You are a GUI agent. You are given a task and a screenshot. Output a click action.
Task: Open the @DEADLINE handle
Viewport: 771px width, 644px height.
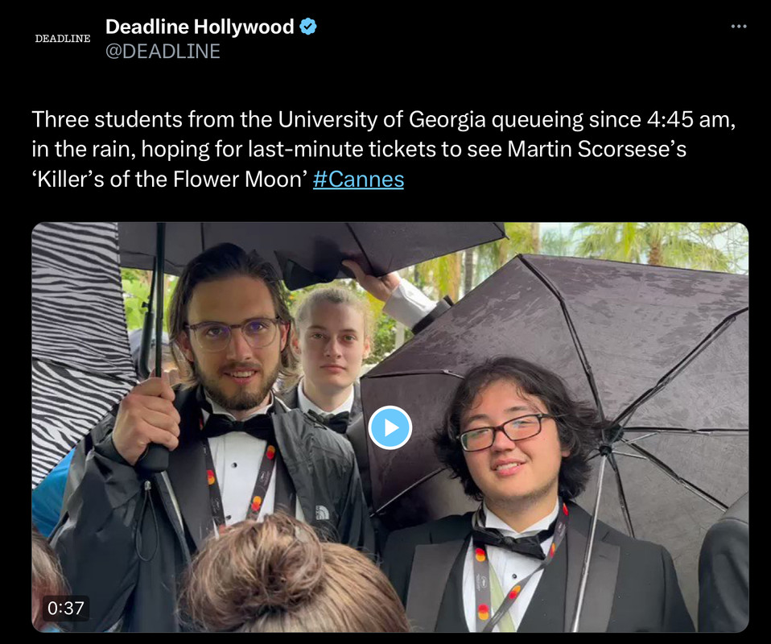coord(163,52)
